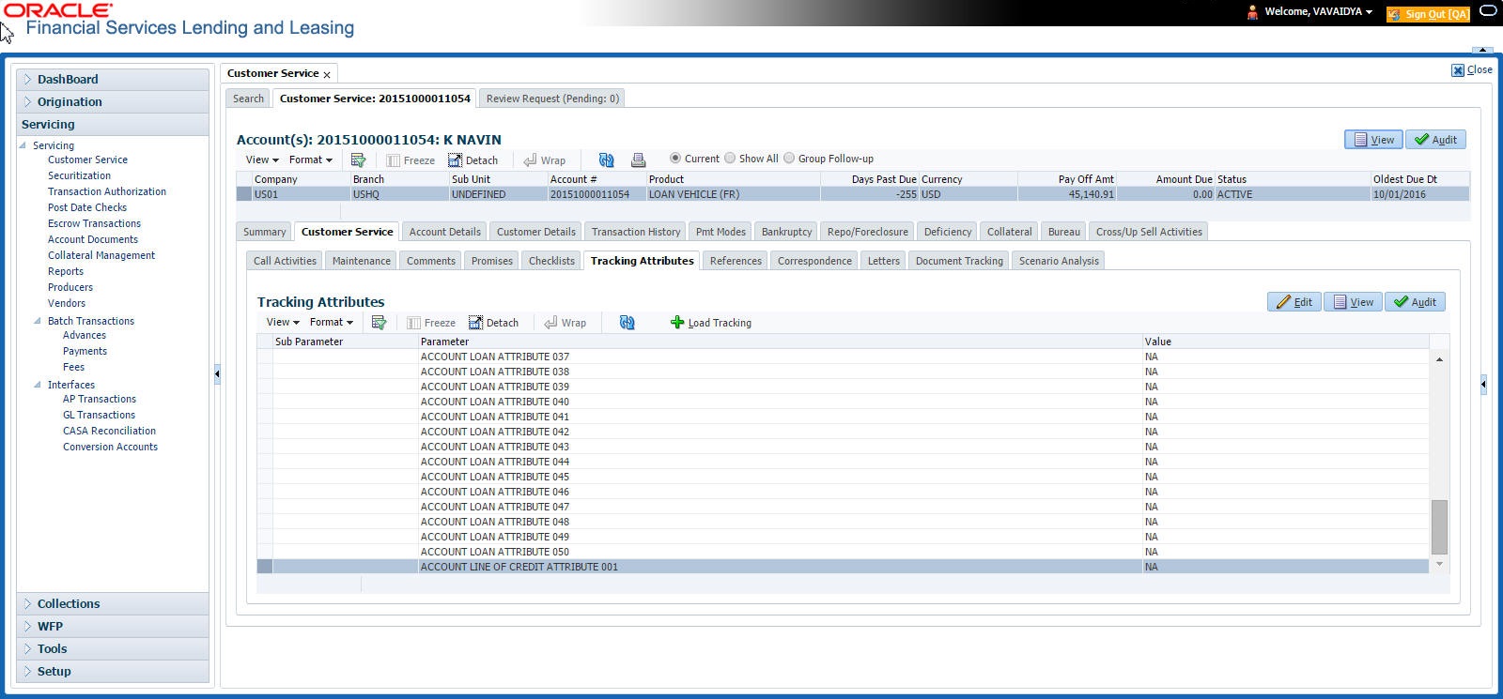The image size is (1503, 699).
Task: Print the account details
Action: (x=638, y=160)
